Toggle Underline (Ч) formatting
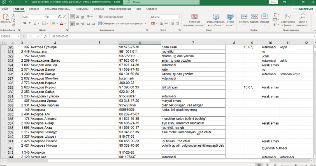The height and width of the screenshot is (166, 316). tap(35, 23)
